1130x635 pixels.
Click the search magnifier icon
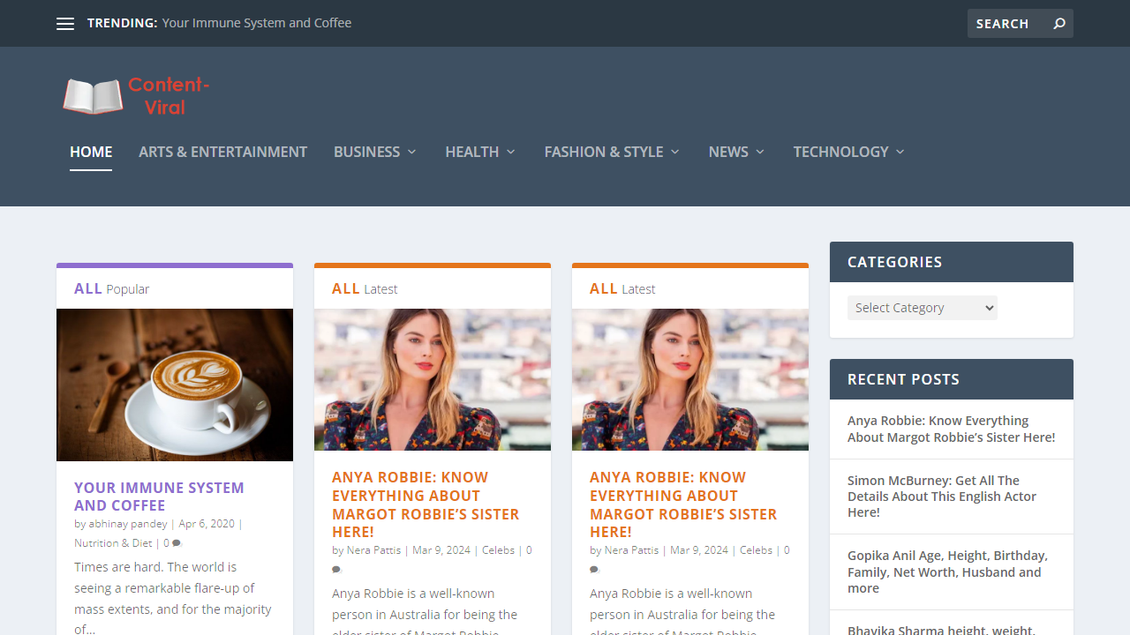tap(1058, 24)
